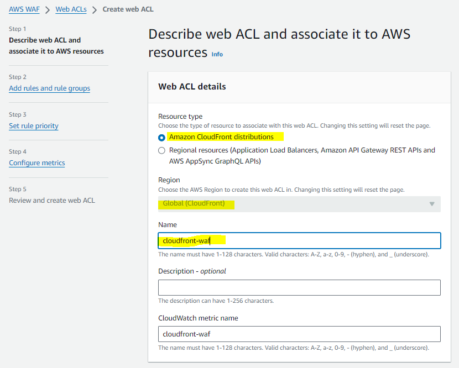Select Amazon CloudFront distributions radio button

(161, 138)
